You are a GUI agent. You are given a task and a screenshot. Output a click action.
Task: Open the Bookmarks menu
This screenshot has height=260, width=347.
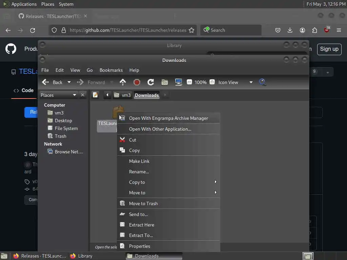[x=111, y=70]
